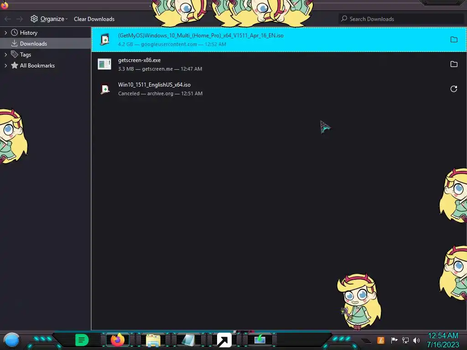Screen dimensions: 467x350
Task: Open the download installer taskbar icon
Action: point(259,340)
